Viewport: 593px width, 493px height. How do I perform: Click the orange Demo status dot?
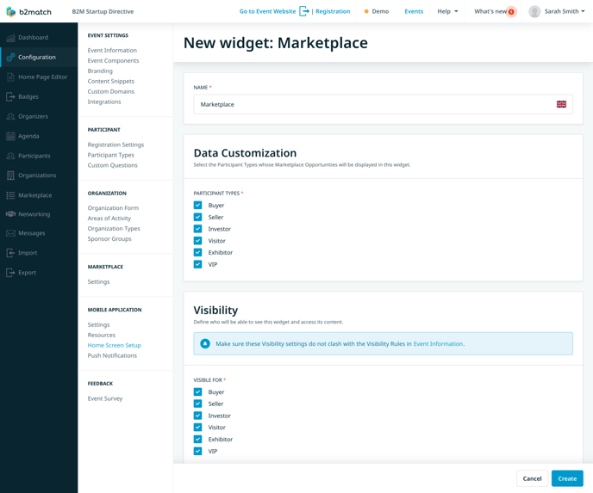coord(366,12)
